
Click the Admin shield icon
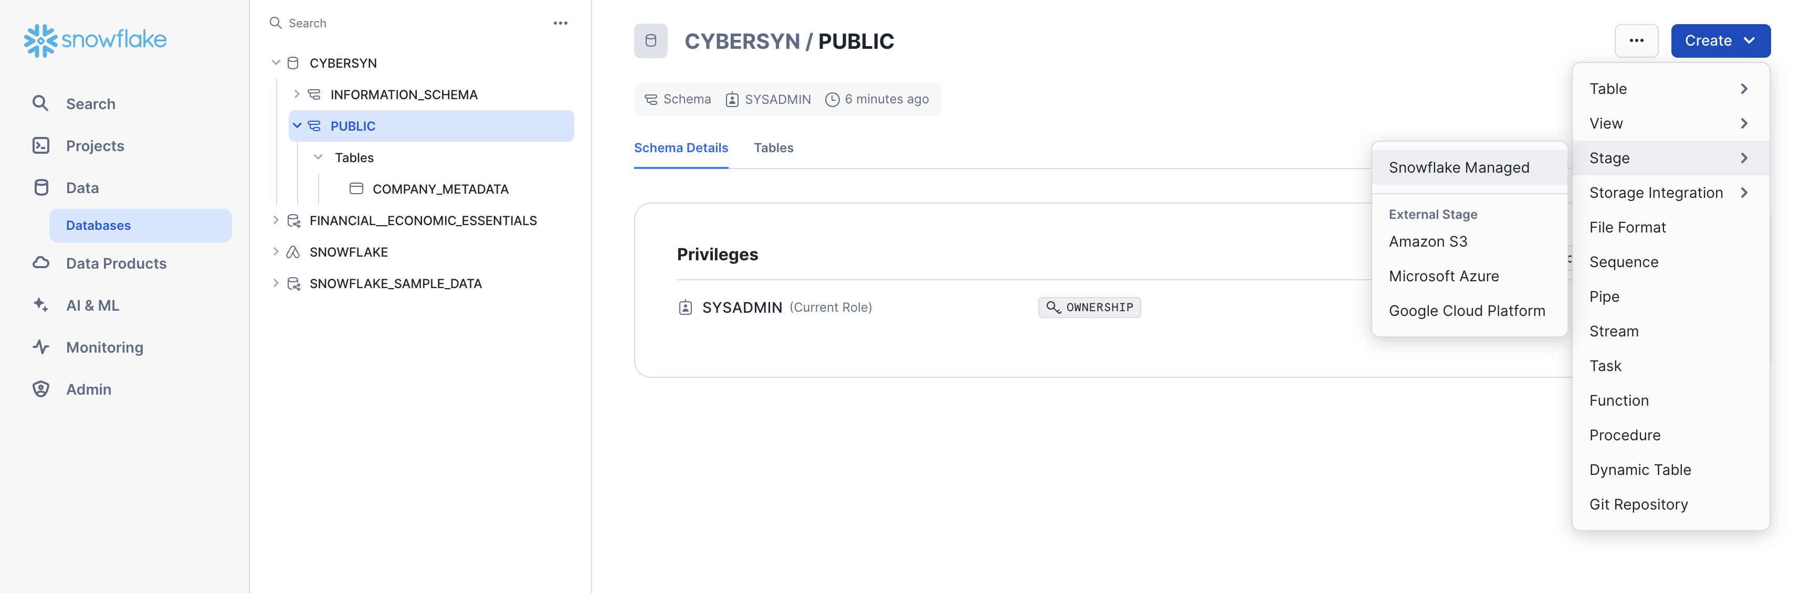click(x=41, y=389)
